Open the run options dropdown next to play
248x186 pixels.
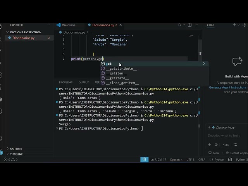184,25
